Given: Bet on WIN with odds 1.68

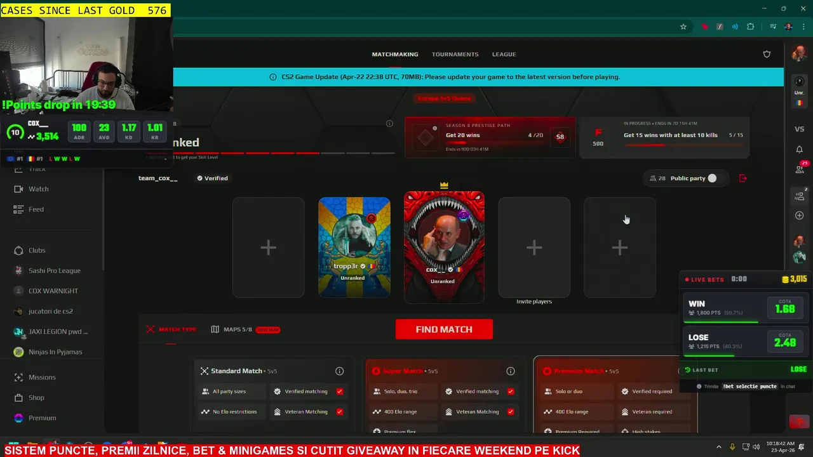Looking at the screenshot, I should click(x=784, y=309).
